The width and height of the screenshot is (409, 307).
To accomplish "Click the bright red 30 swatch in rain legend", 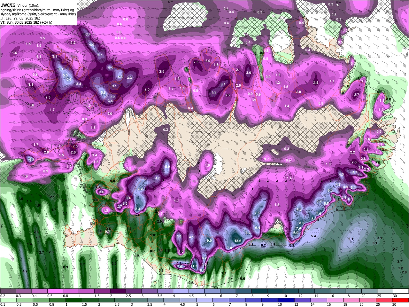I will click(x=400, y=300).
